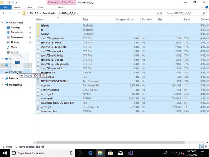Click the horizontal scrollbar thumb
The width and height of the screenshot is (209, 157).
click(x=110, y=143)
